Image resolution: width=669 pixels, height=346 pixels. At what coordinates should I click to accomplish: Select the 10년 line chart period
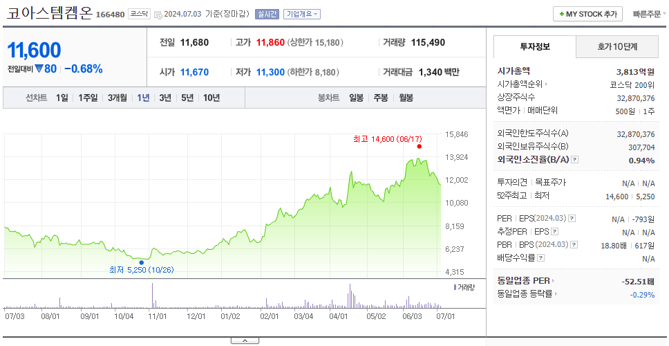click(x=211, y=98)
